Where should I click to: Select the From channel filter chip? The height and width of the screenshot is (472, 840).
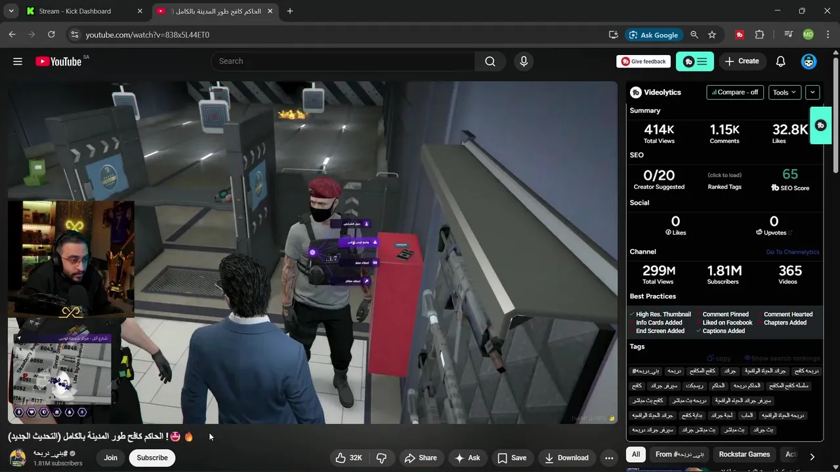coord(680,454)
